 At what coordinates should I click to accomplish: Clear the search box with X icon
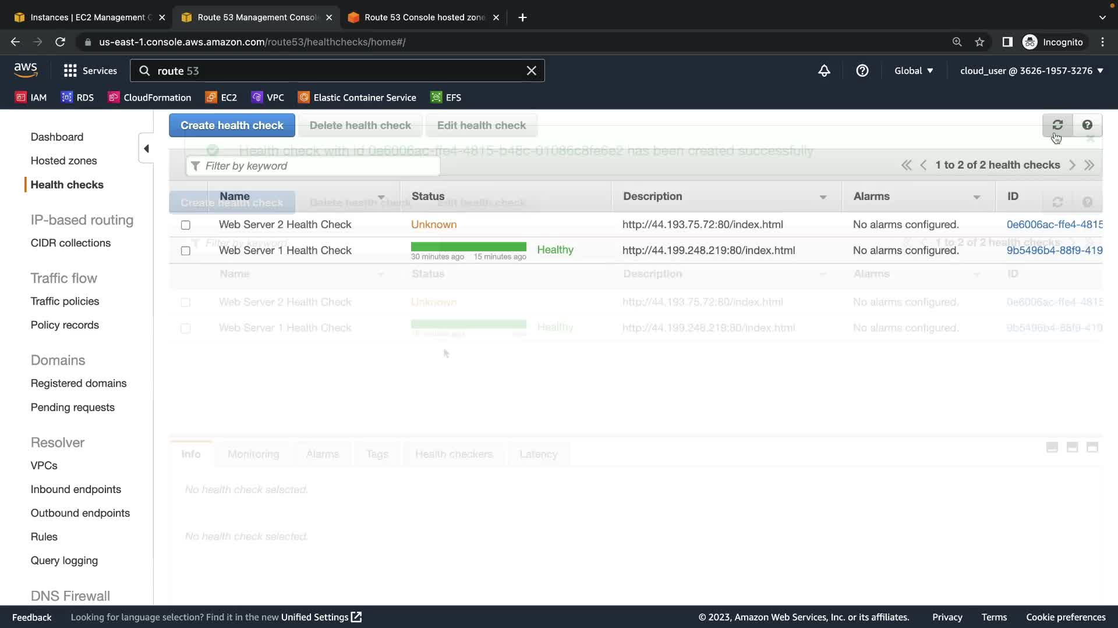(x=531, y=71)
